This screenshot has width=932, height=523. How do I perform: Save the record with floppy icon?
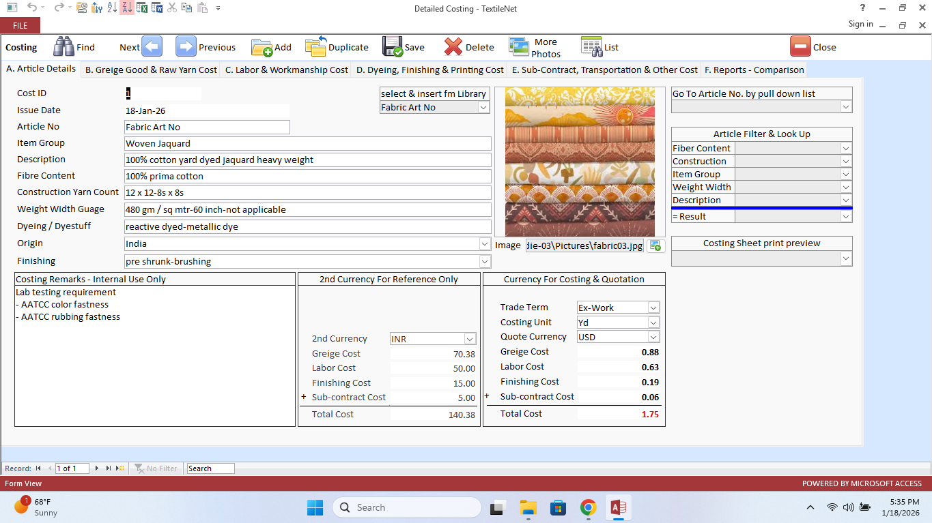coord(393,46)
